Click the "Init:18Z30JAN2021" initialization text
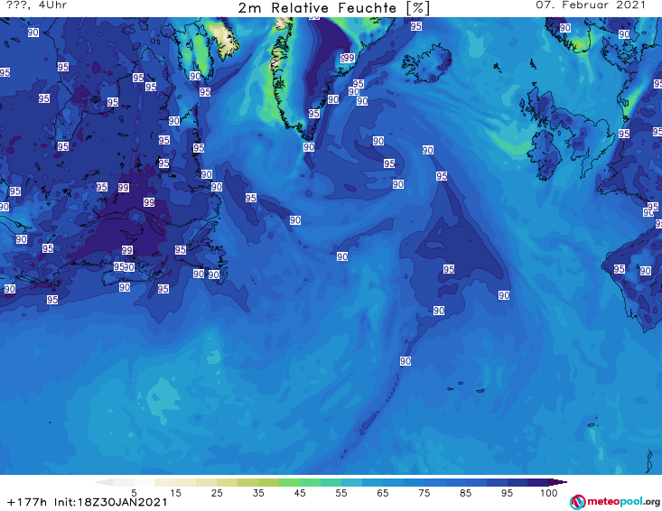This screenshot has height=511, width=662. coord(110,502)
